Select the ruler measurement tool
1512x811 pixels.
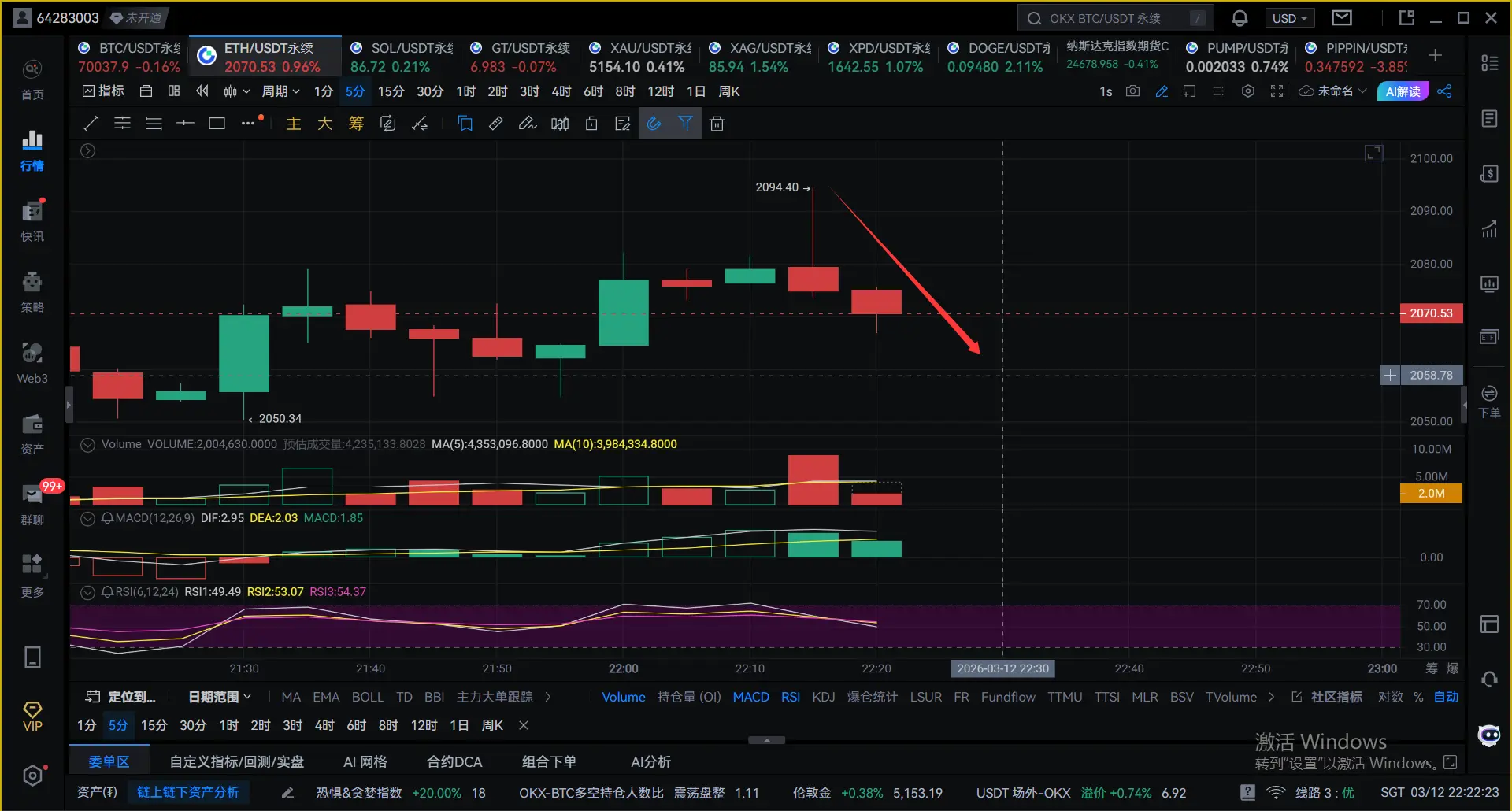pos(496,124)
